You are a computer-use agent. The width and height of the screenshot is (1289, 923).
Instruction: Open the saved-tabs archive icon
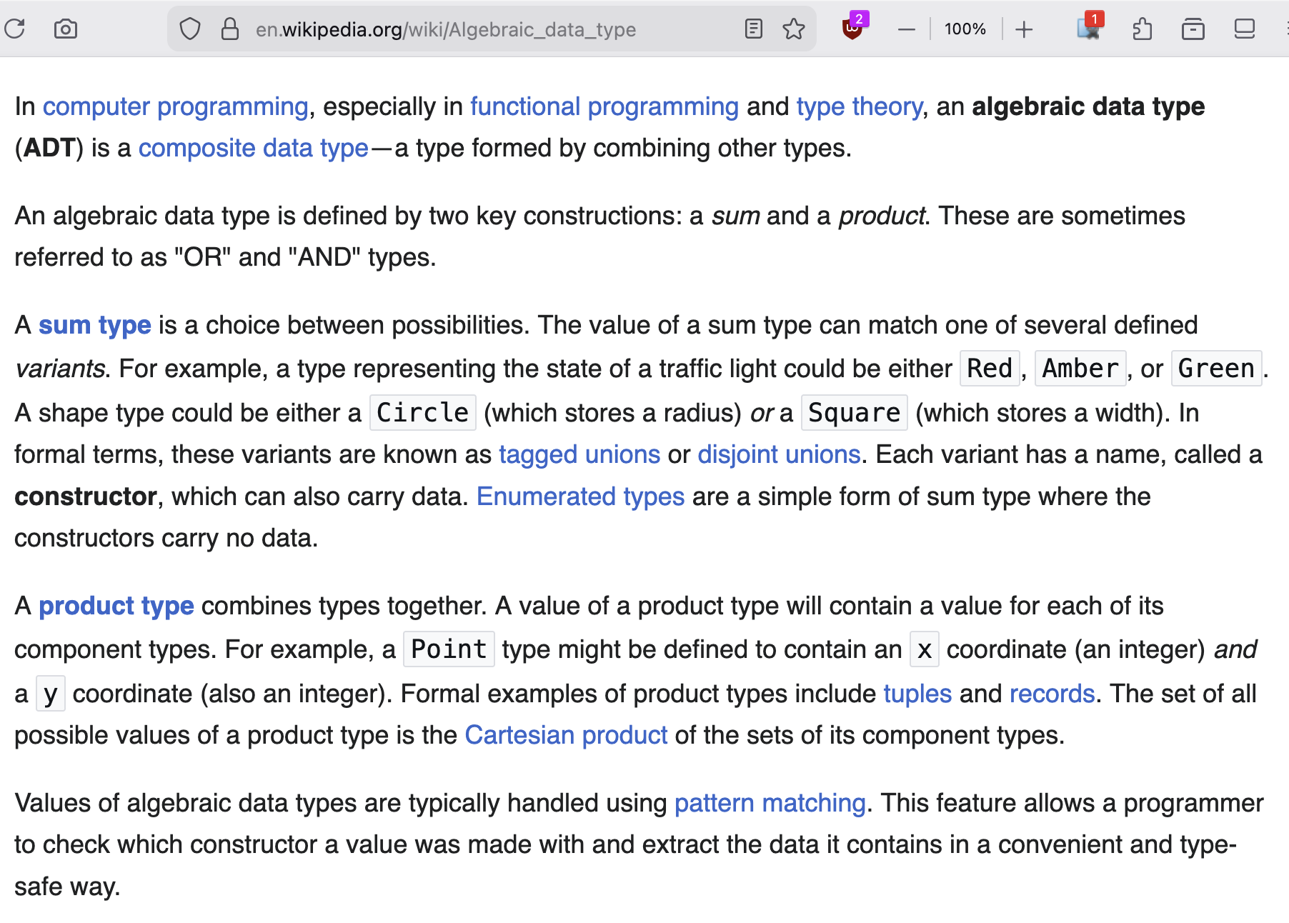tap(1193, 29)
